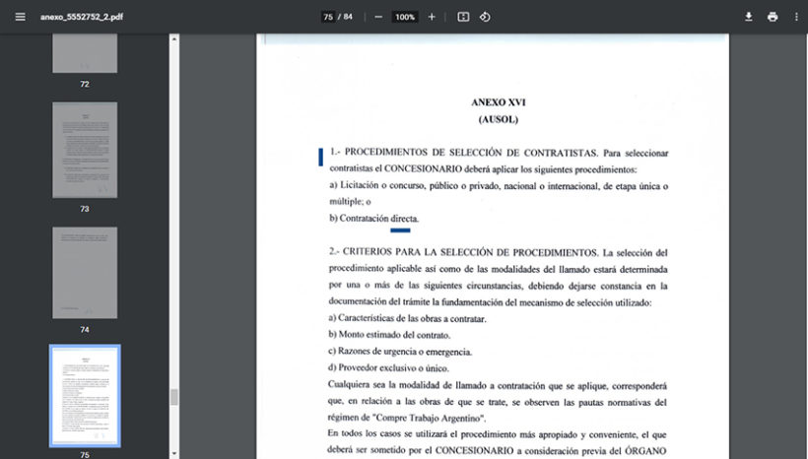Image resolution: width=808 pixels, height=459 pixels.
Task: Click the thumbnail panel scroll-up arrow
Action: coord(174,39)
